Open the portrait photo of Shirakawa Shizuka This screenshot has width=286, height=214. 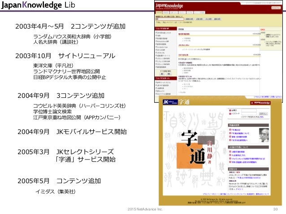point(264,135)
